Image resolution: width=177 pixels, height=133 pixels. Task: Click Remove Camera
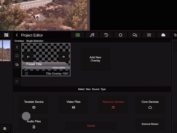coord(113,104)
